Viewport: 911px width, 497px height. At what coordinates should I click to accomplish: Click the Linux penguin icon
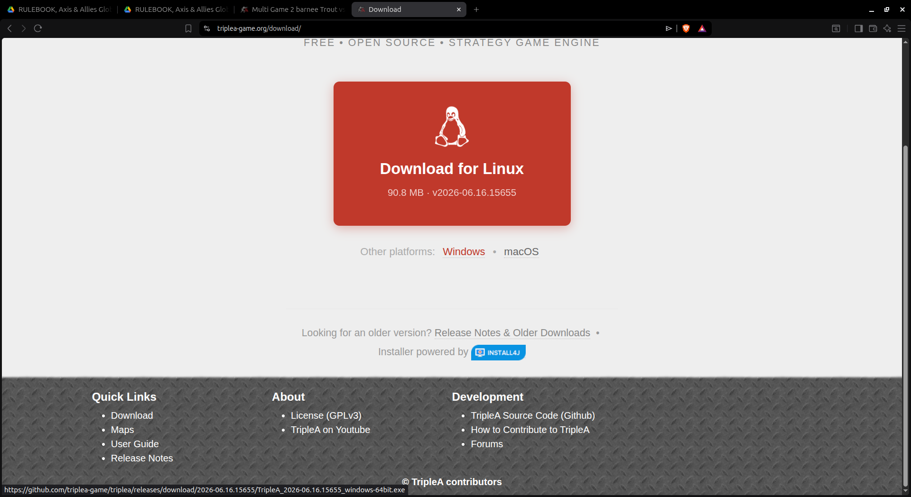pyautogui.click(x=452, y=127)
